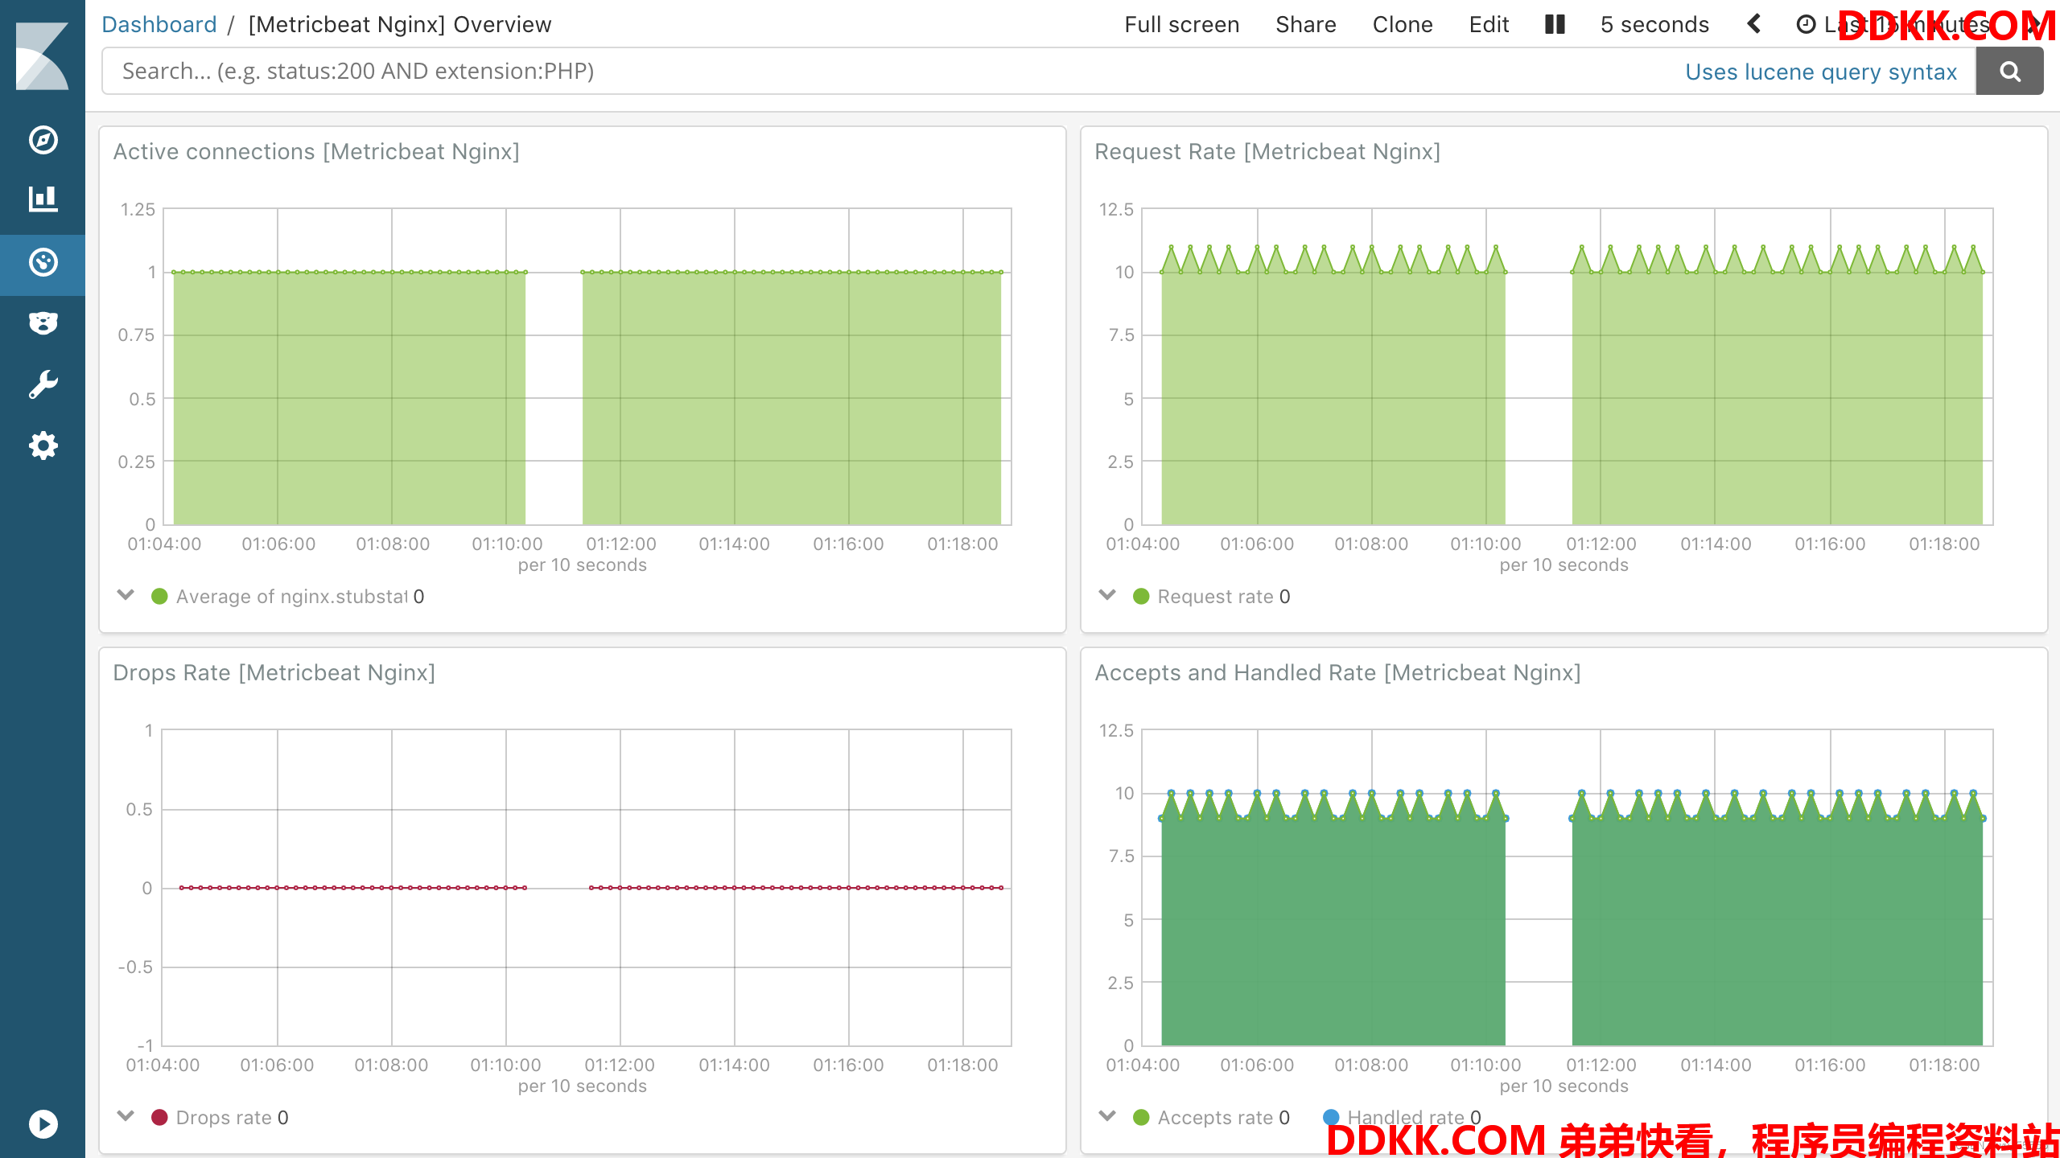
Task: Collapse the Request Rate legend
Action: click(x=1107, y=595)
